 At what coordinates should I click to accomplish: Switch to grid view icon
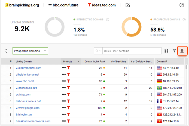(x=166, y=51)
